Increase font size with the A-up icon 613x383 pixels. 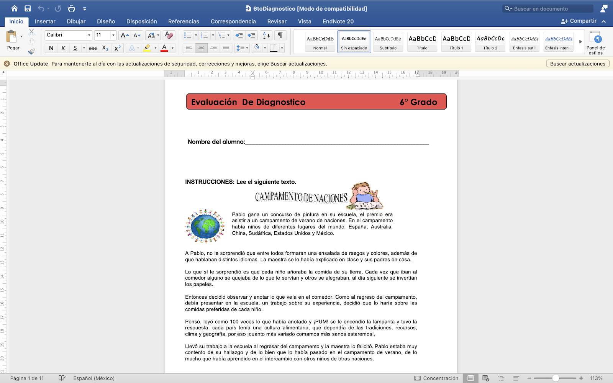tap(125, 35)
